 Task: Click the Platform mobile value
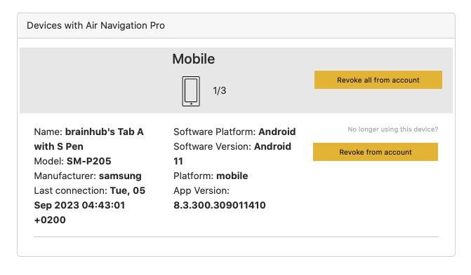(232, 176)
